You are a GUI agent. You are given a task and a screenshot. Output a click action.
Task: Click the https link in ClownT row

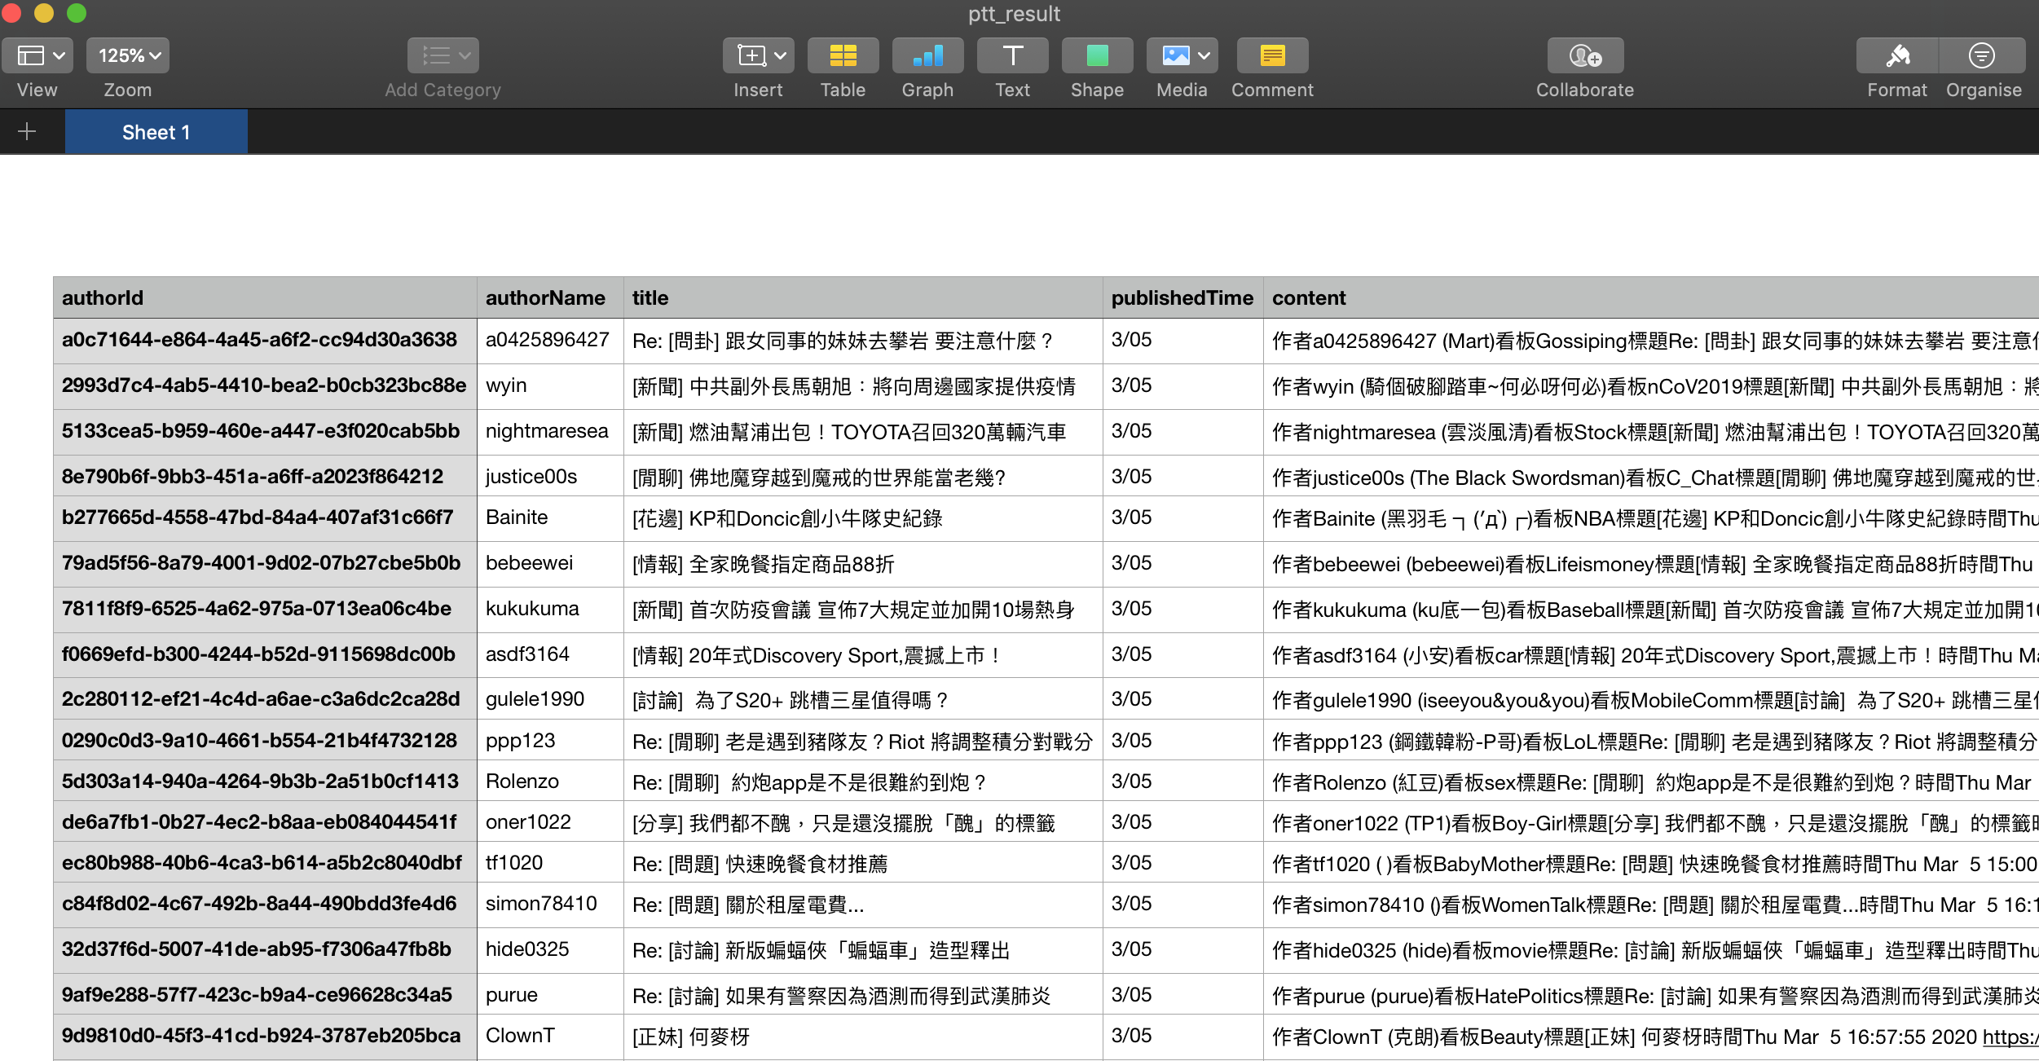coord(2009,1037)
